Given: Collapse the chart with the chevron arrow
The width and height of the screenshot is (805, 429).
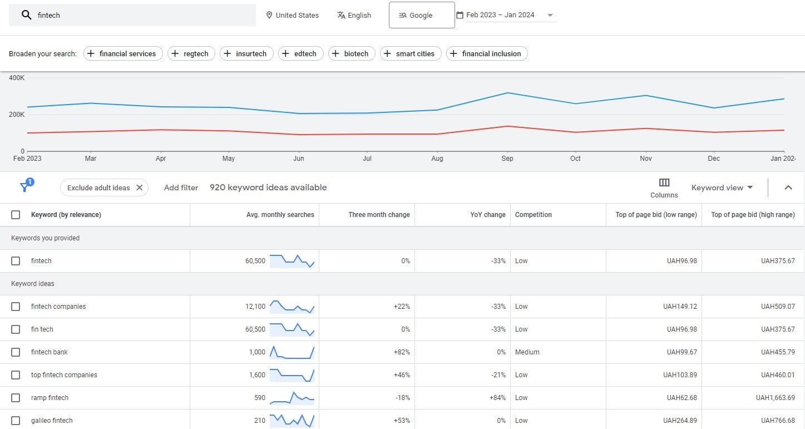Looking at the screenshot, I should 788,188.
